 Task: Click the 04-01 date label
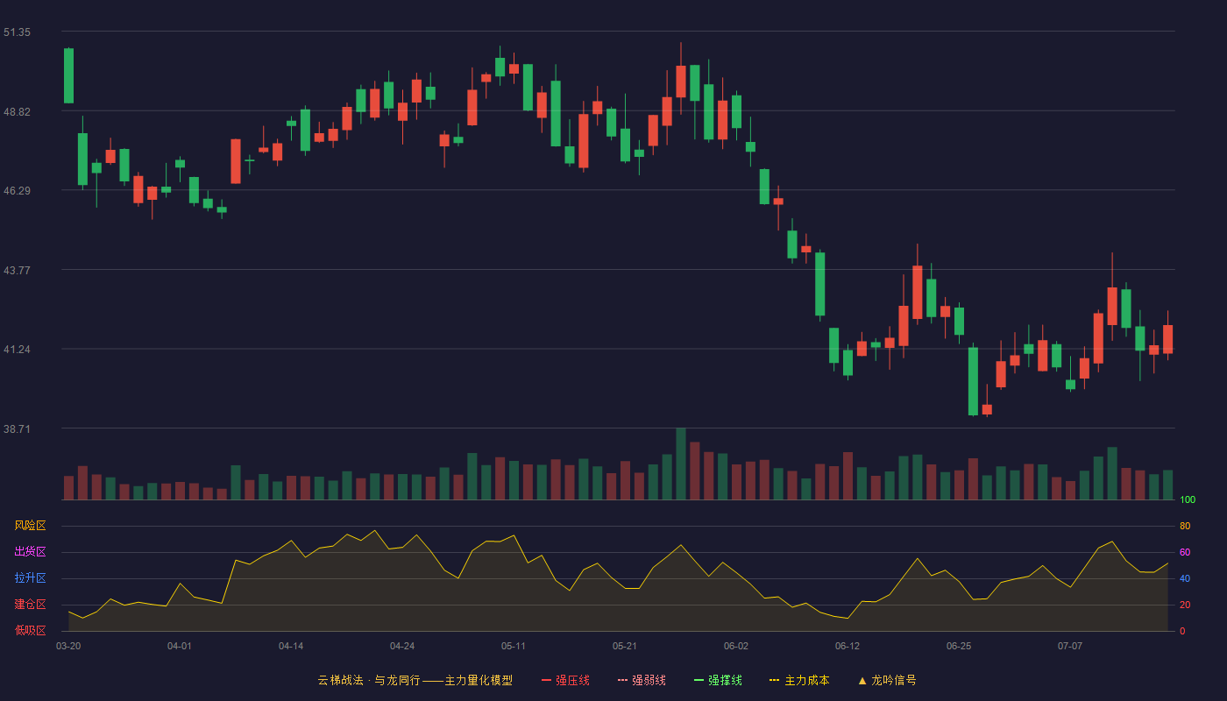[x=180, y=646]
